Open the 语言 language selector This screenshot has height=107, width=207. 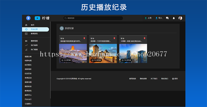175,79
